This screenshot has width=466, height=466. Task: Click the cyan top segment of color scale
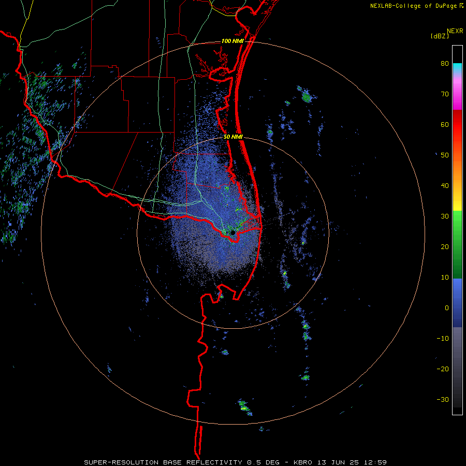coord(457,67)
